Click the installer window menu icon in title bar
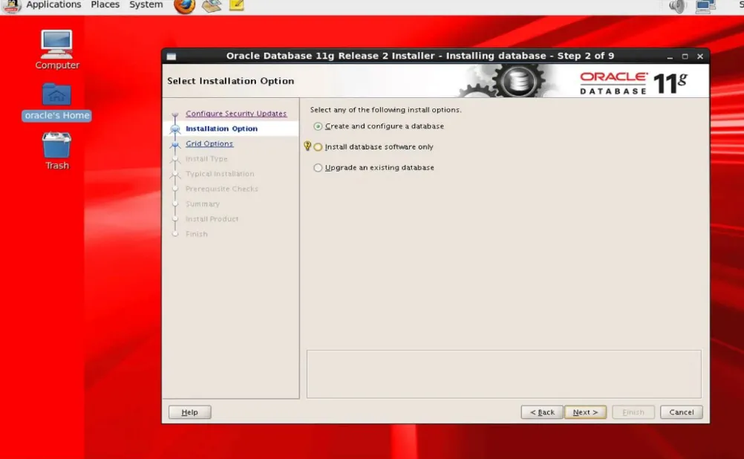This screenshot has width=744, height=459. (172, 56)
